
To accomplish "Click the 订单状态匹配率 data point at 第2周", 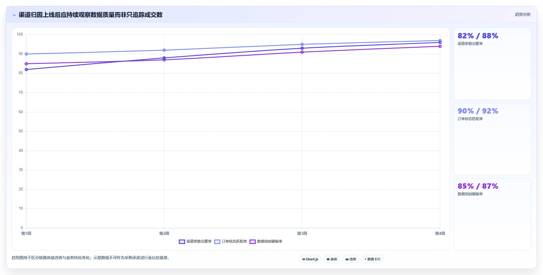I will [164, 50].
